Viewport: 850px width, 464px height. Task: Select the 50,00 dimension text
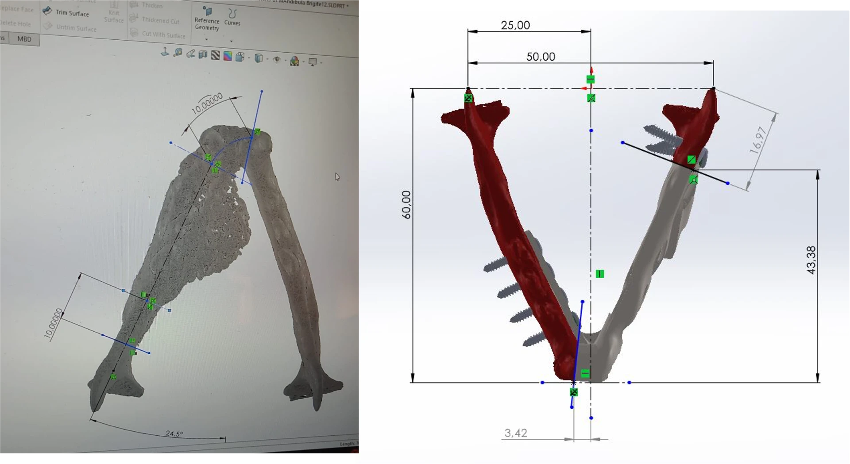(x=541, y=57)
